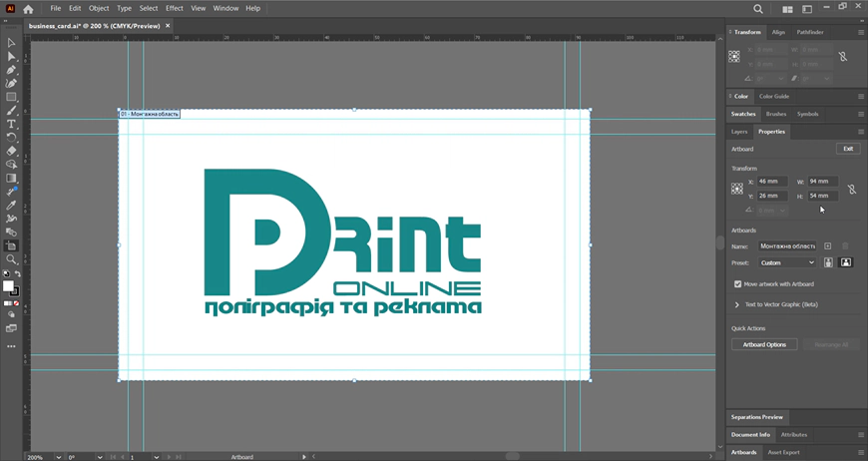Add a new artboard with plus icon
The image size is (868, 461).
coord(827,245)
